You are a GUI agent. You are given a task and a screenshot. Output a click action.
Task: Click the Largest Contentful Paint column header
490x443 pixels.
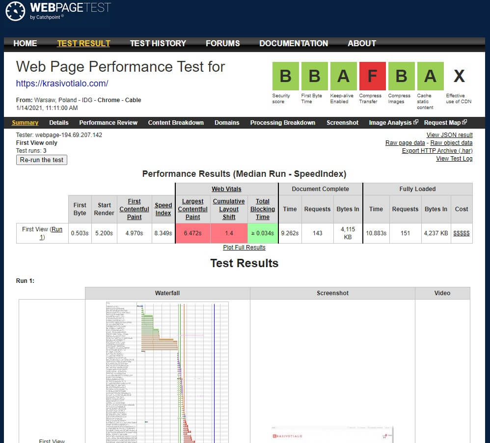(192, 209)
